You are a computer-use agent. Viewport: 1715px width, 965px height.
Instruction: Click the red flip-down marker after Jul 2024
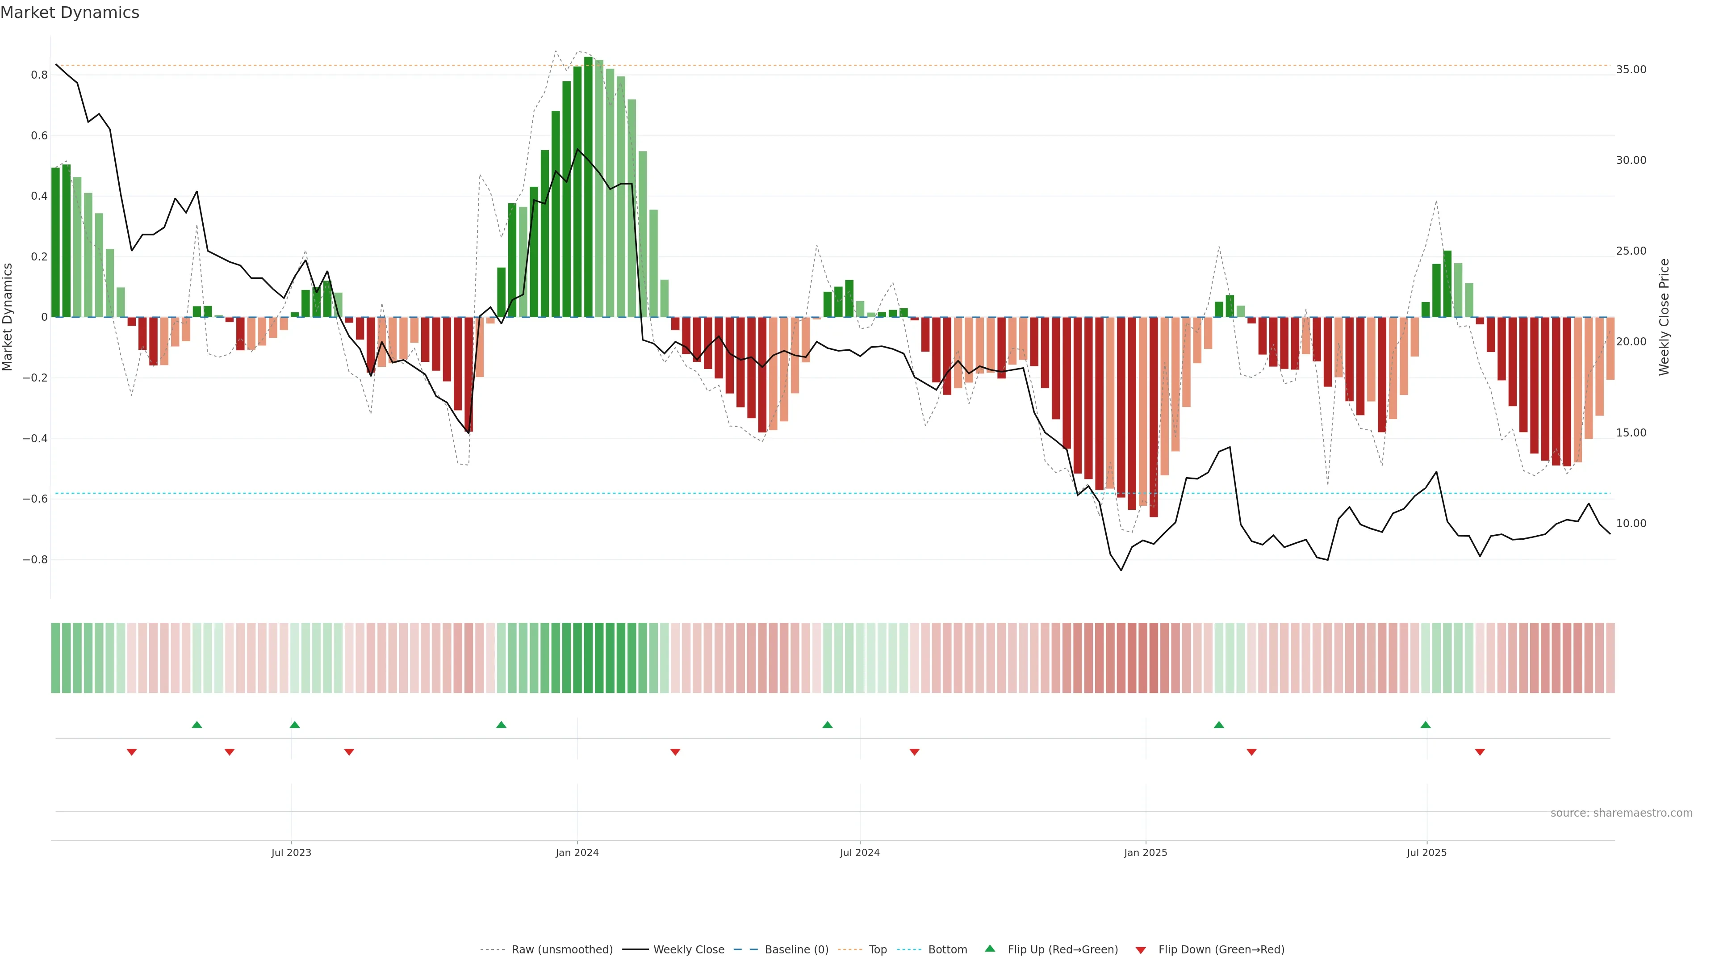[915, 752]
